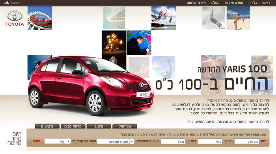Viewport: 276px width, 154px height.
Task: Click the sound bars icon beside הפעל
Action: tap(6, 3)
